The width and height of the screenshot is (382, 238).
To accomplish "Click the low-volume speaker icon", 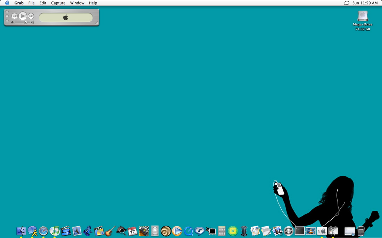I will 13,23.
